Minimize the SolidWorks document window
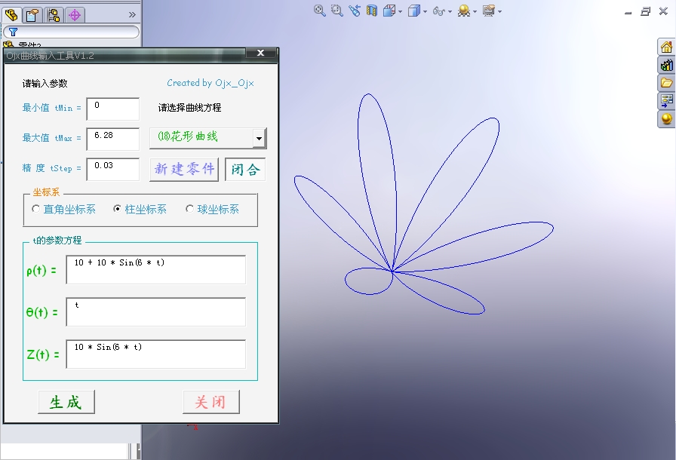 (x=628, y=13)
